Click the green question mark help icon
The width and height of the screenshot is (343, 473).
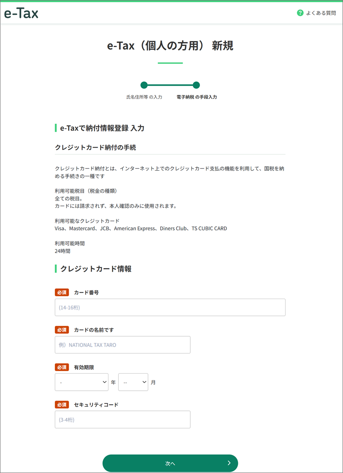click(300, 13)
